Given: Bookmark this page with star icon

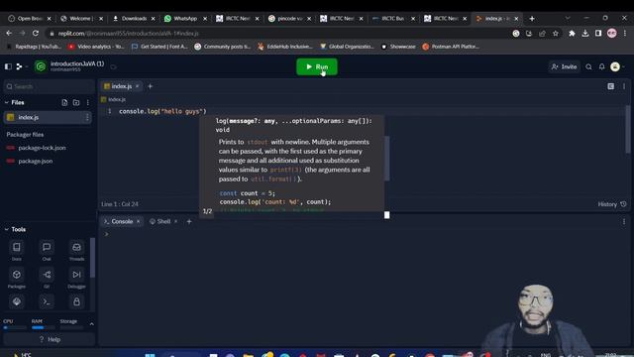Looking at the screenshot, I should click(556, 33).
